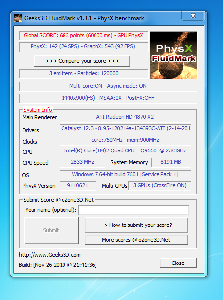Click the Close button at bottom
223x300 pixels.
[178, 263]
